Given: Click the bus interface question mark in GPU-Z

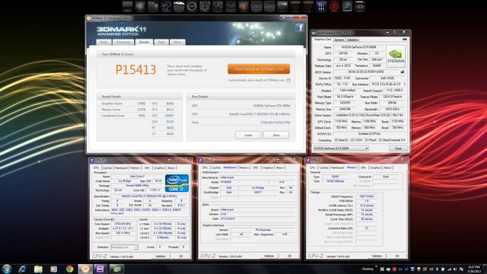Looking at the screenshot, I should 404,84.
